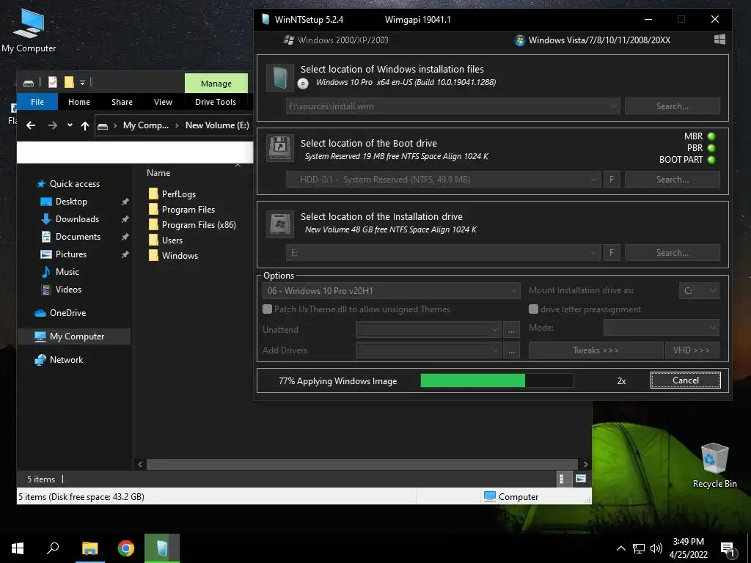Open recent locations dropdown in Explorer
This screenshot has height=563, width=751.
pyautogui.click(x=70, y=125)
